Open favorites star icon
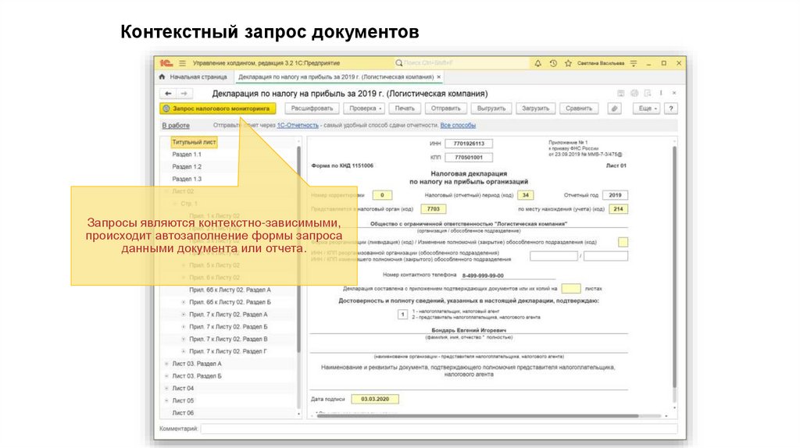The height and width of the screenshot is (448, 800). coord(568,63)
